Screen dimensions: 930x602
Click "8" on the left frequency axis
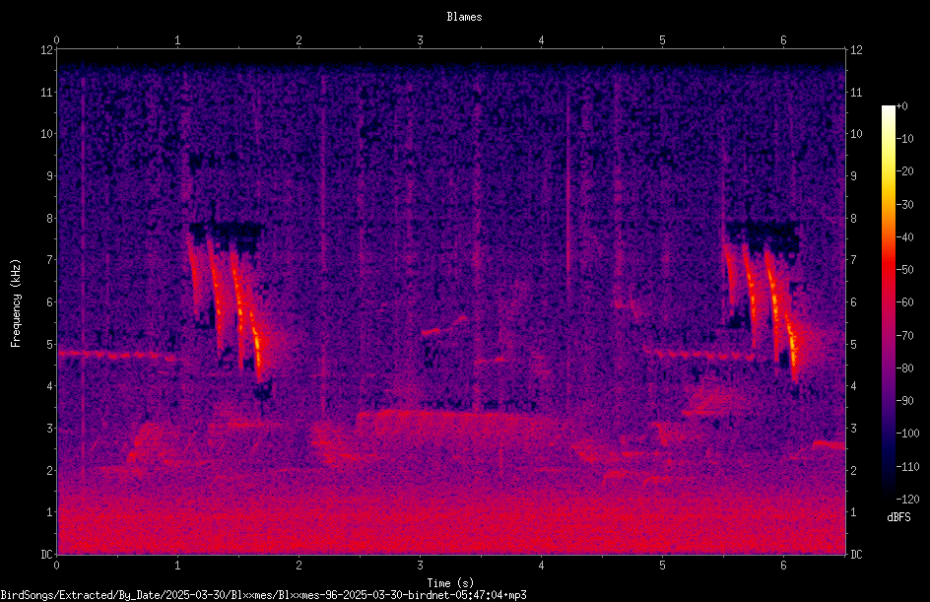point(50,219)
